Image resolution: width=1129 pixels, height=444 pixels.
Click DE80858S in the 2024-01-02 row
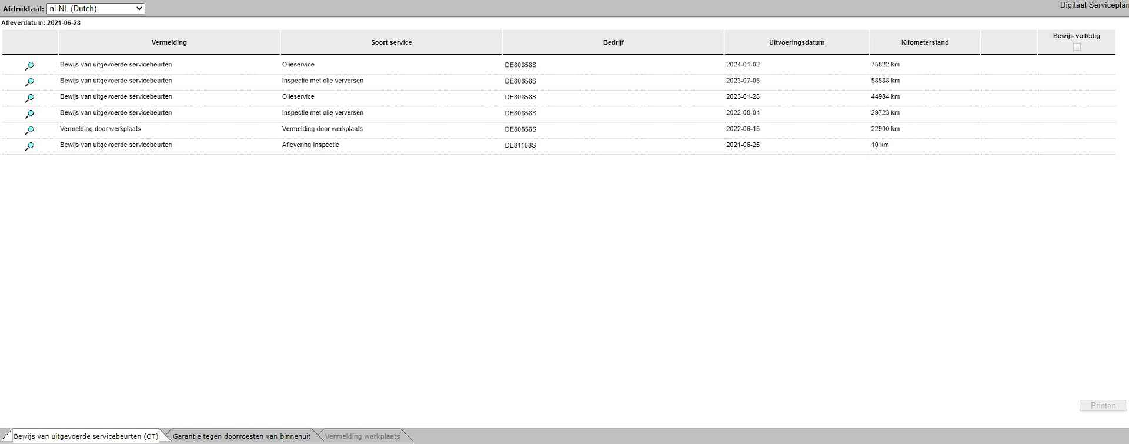520,65
